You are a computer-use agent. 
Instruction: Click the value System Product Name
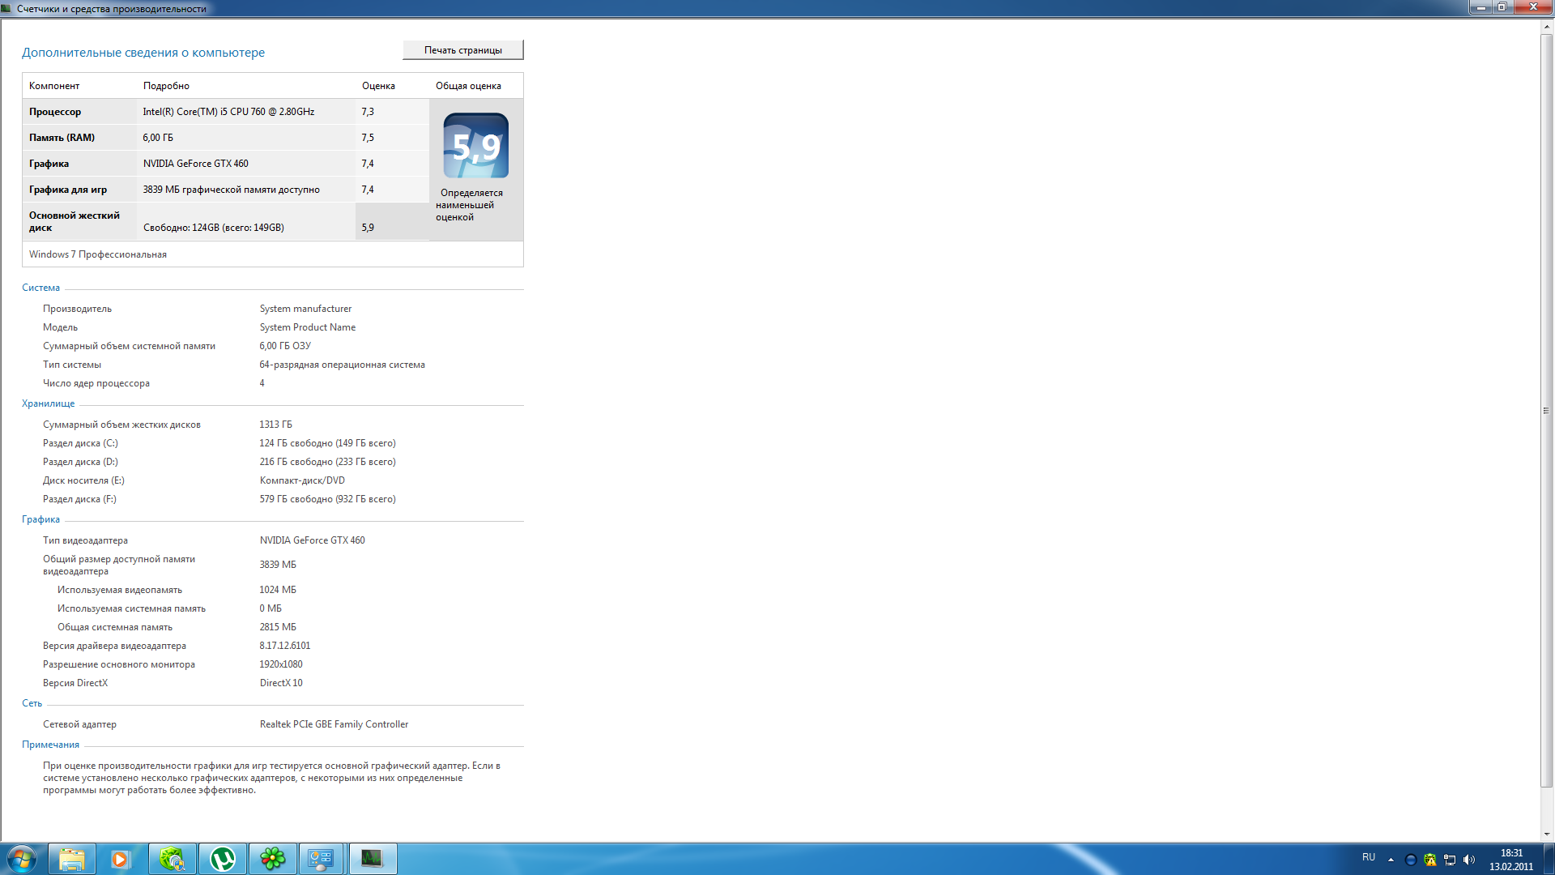tap(308, 327)
